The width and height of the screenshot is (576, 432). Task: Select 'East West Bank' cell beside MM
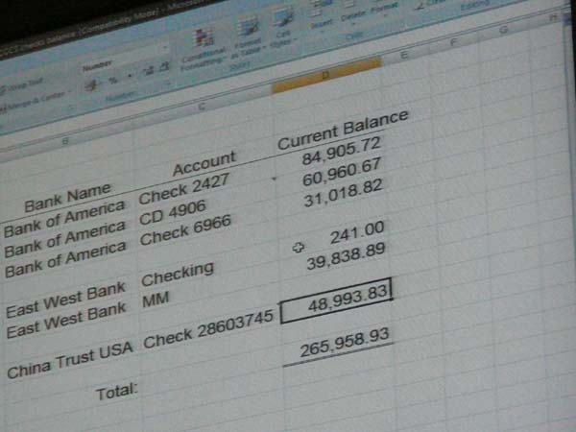tap(66, 321)
